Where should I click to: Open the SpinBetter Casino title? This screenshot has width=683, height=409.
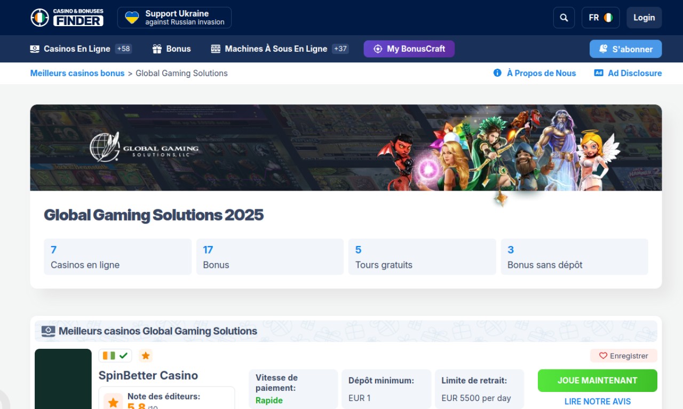(x=148, y=375)
